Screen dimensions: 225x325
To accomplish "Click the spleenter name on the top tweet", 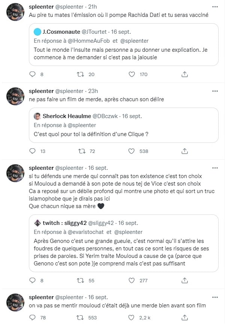I will (x=41, y=7).
